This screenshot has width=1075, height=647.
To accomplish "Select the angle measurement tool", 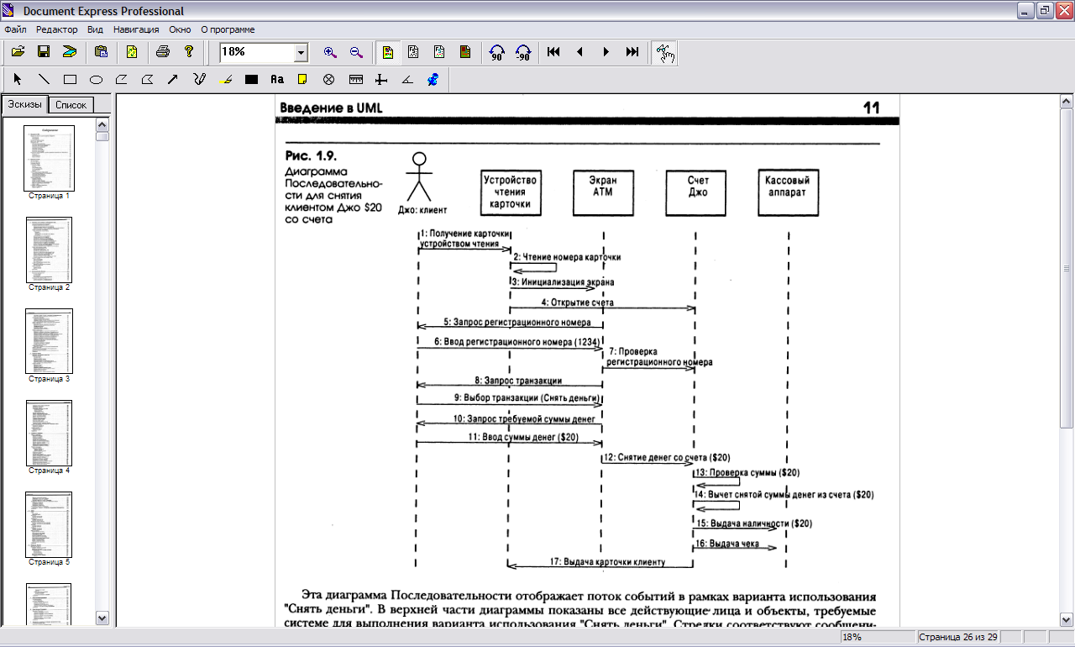I will click(x=406, y=80).
